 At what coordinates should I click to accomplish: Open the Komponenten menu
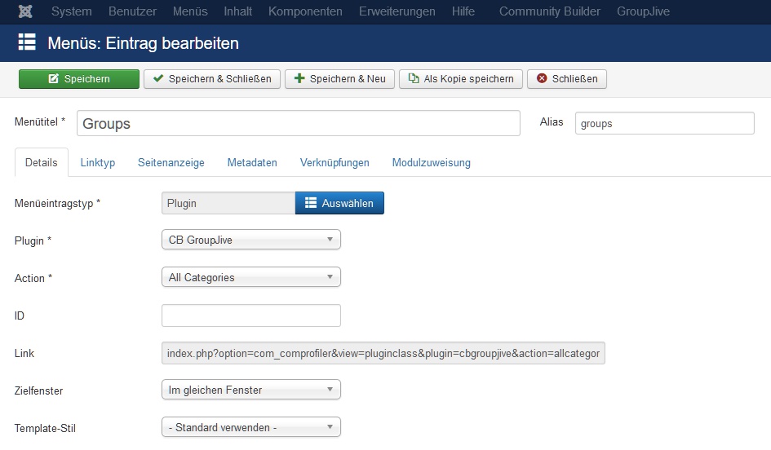pos(305,11)
